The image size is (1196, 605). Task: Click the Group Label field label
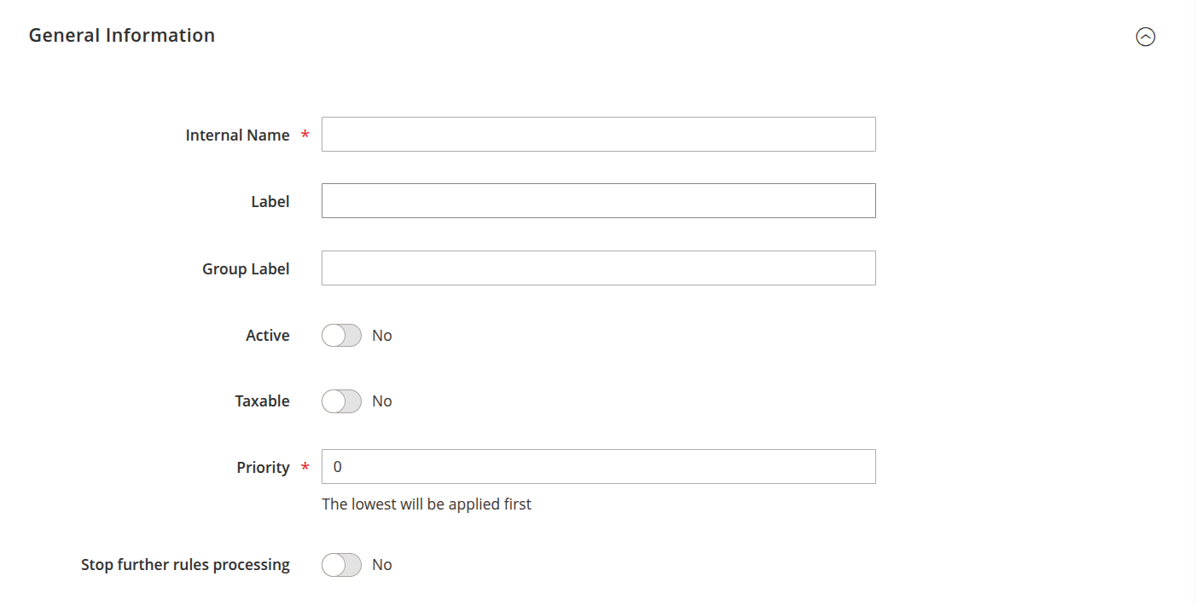(x=246, y=269)
